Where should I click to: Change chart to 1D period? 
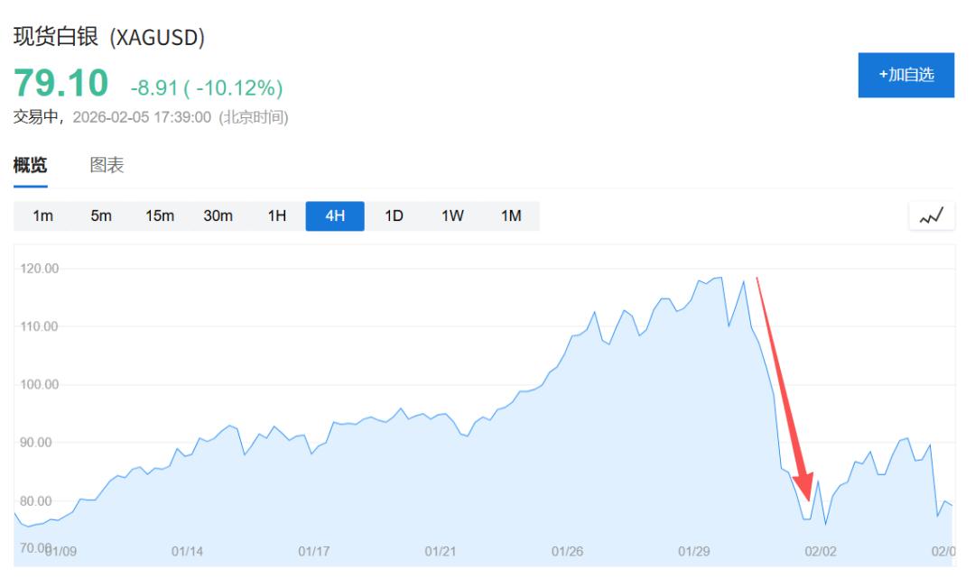click(x=394, y=216)
